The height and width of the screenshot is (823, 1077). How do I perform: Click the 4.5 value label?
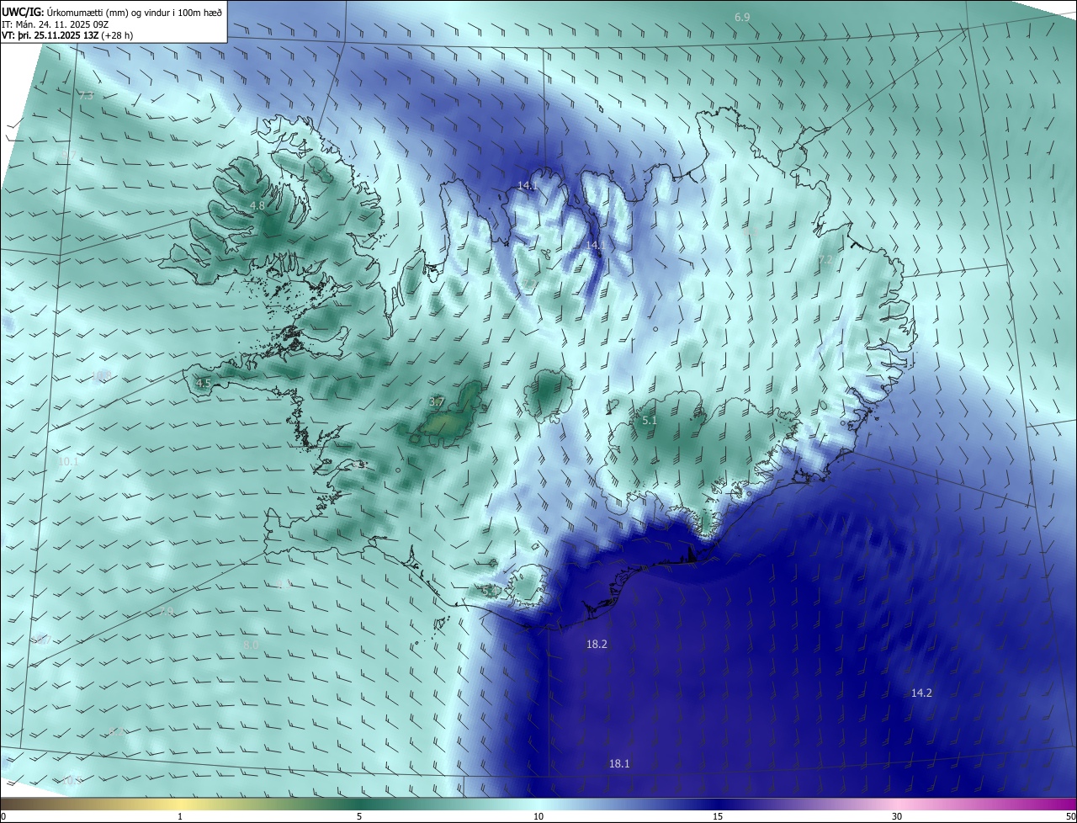click(203, 383)
